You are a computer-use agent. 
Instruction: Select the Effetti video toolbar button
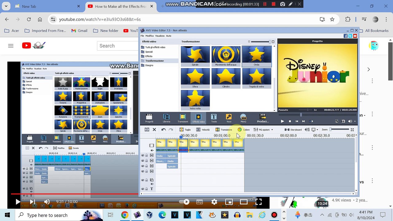click(x=198, y=118)
